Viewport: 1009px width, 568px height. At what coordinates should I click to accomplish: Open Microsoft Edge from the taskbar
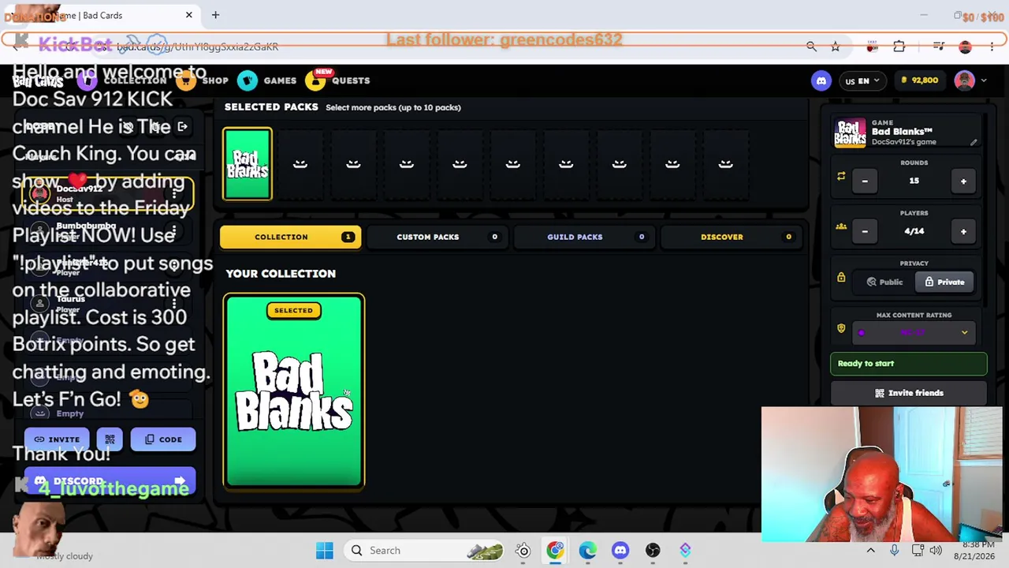click(588, 551)
